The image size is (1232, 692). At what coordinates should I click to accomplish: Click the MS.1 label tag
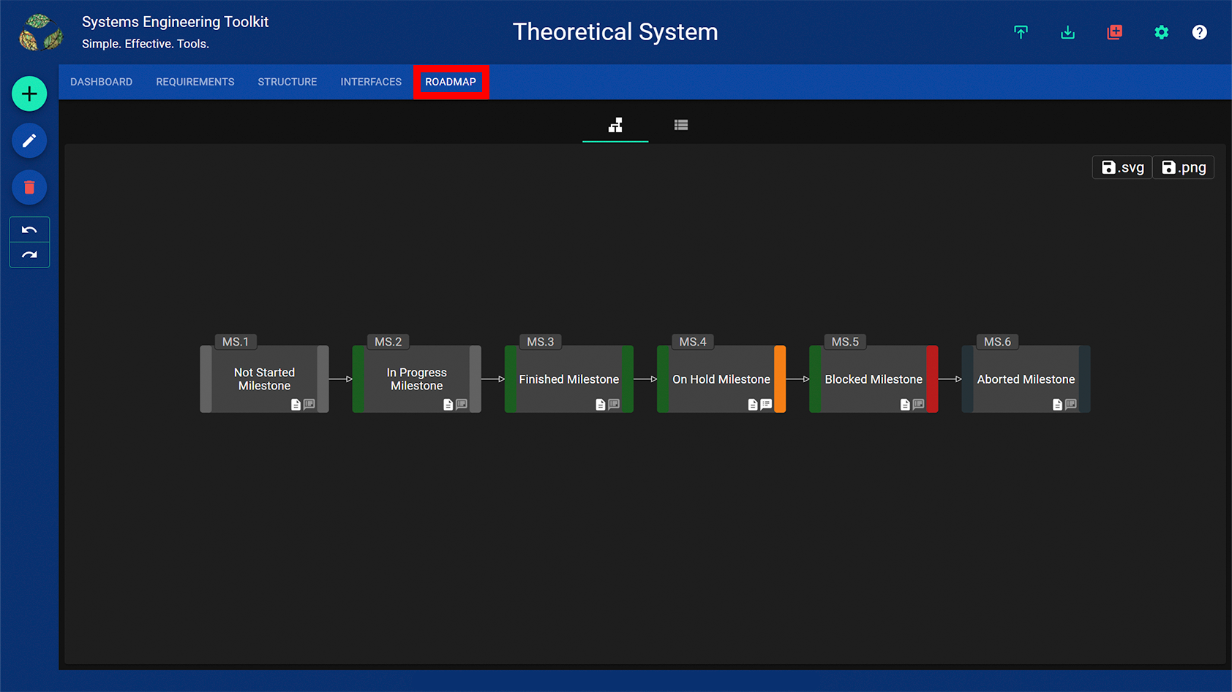click(236, 341)
